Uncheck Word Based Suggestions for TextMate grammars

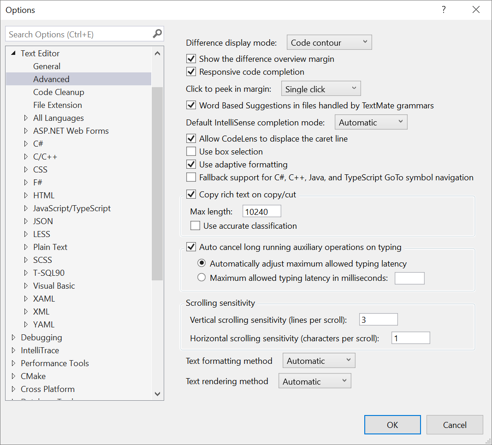click(x=191, y=105)
